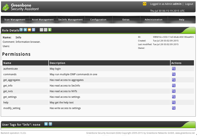Click the greyed-out trashcan icon
Viewport: 197px width, 136px height.
click(x=42, y=30)
